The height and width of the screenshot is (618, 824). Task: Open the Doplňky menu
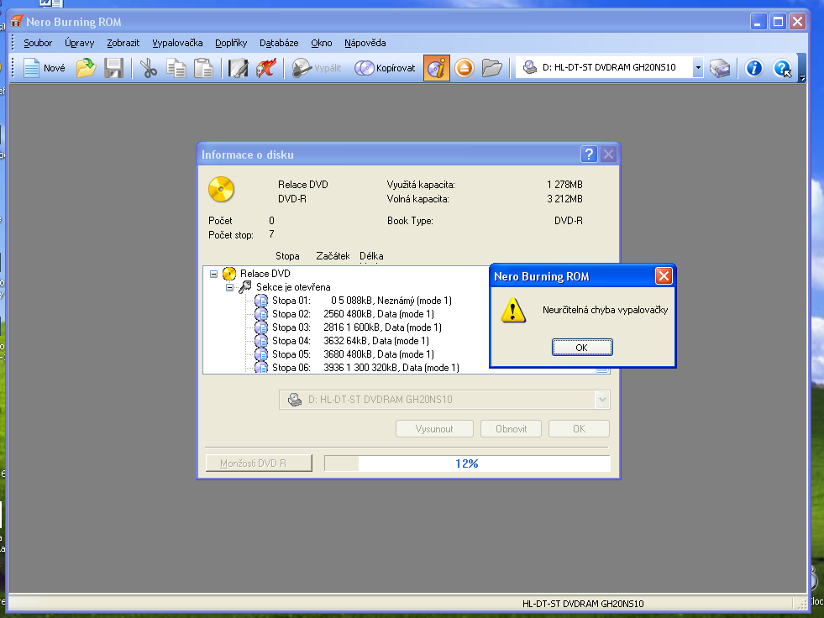click(231, 43)
